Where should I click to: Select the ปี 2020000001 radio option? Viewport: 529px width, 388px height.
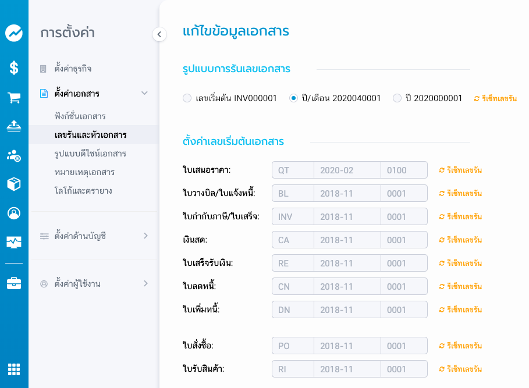coord(397,98)
